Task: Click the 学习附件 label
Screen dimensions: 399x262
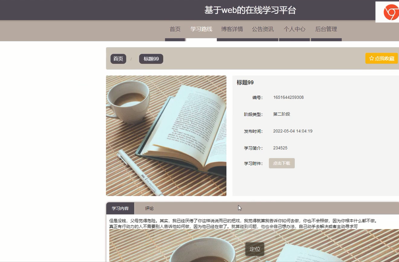Action: click(253, 163)
